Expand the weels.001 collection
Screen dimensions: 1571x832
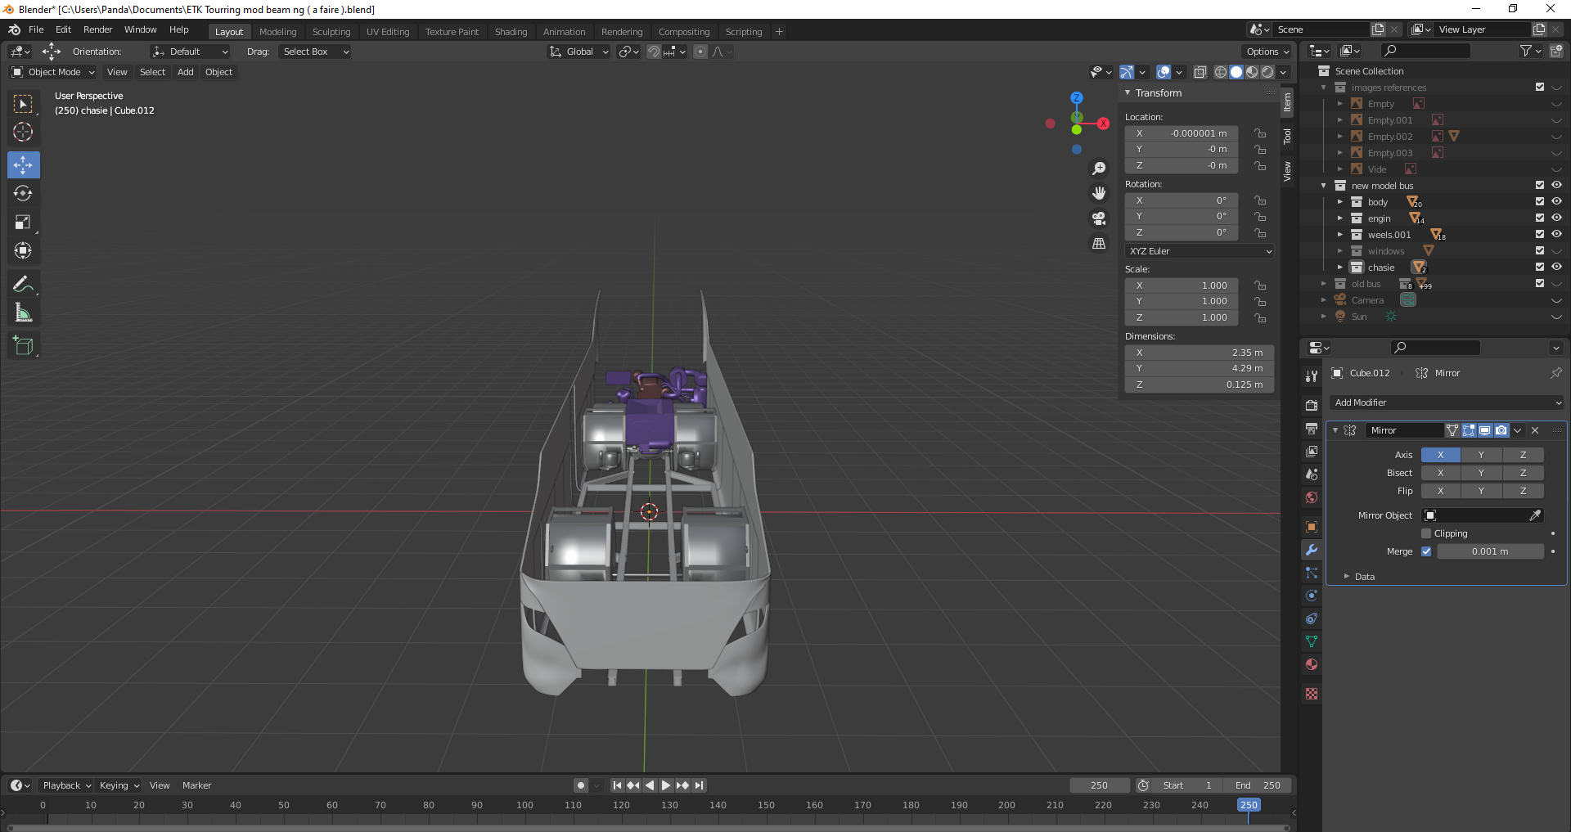(1340, 235)
